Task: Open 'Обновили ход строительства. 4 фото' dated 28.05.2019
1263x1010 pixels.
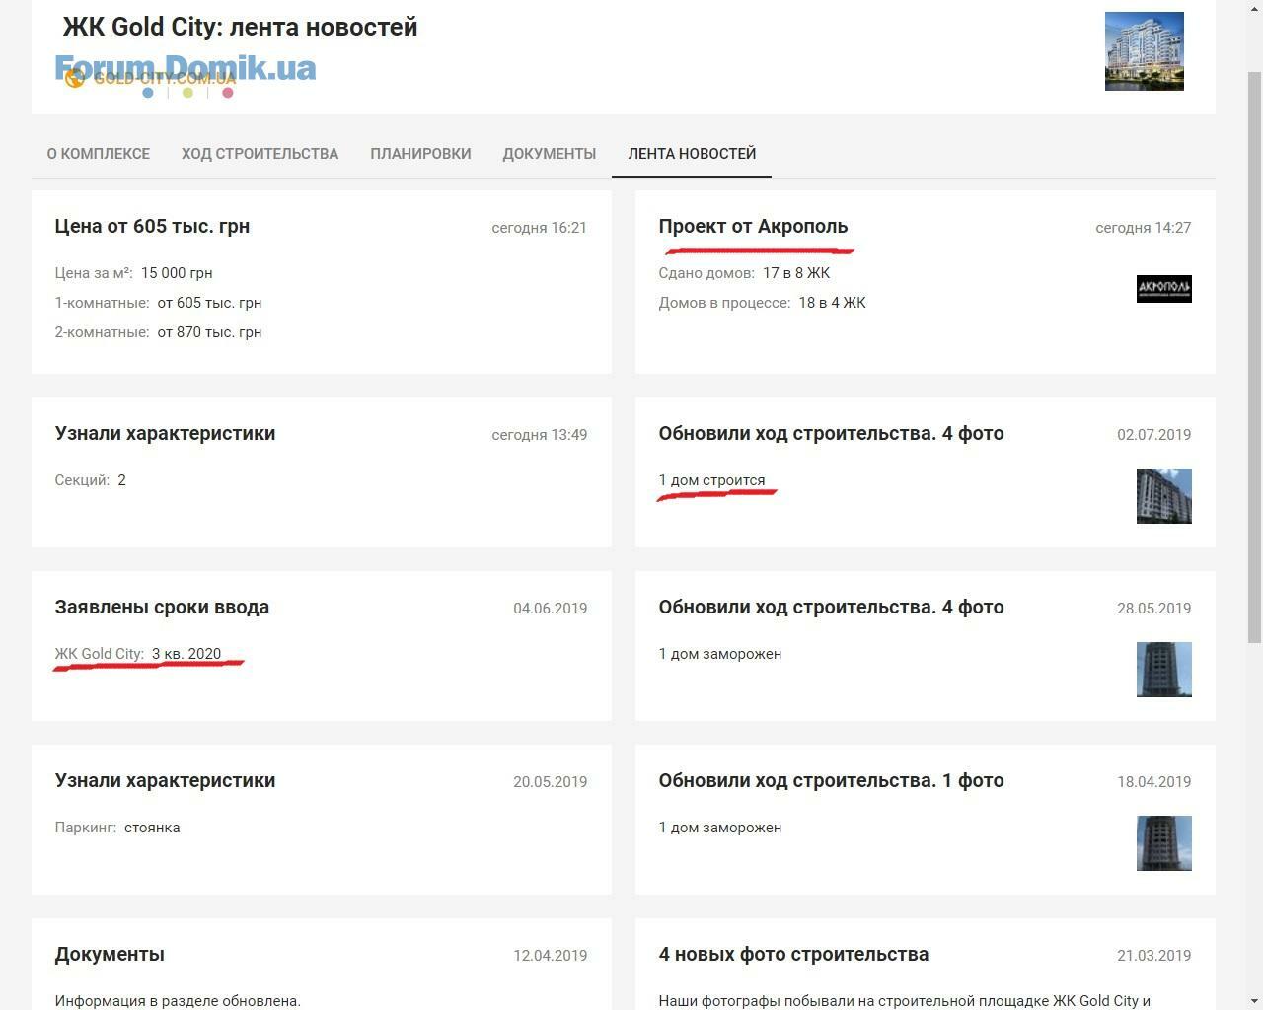Action: click(x=831, y=607)
